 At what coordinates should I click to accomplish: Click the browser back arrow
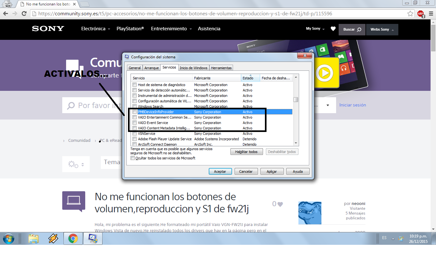click(6, 13)
